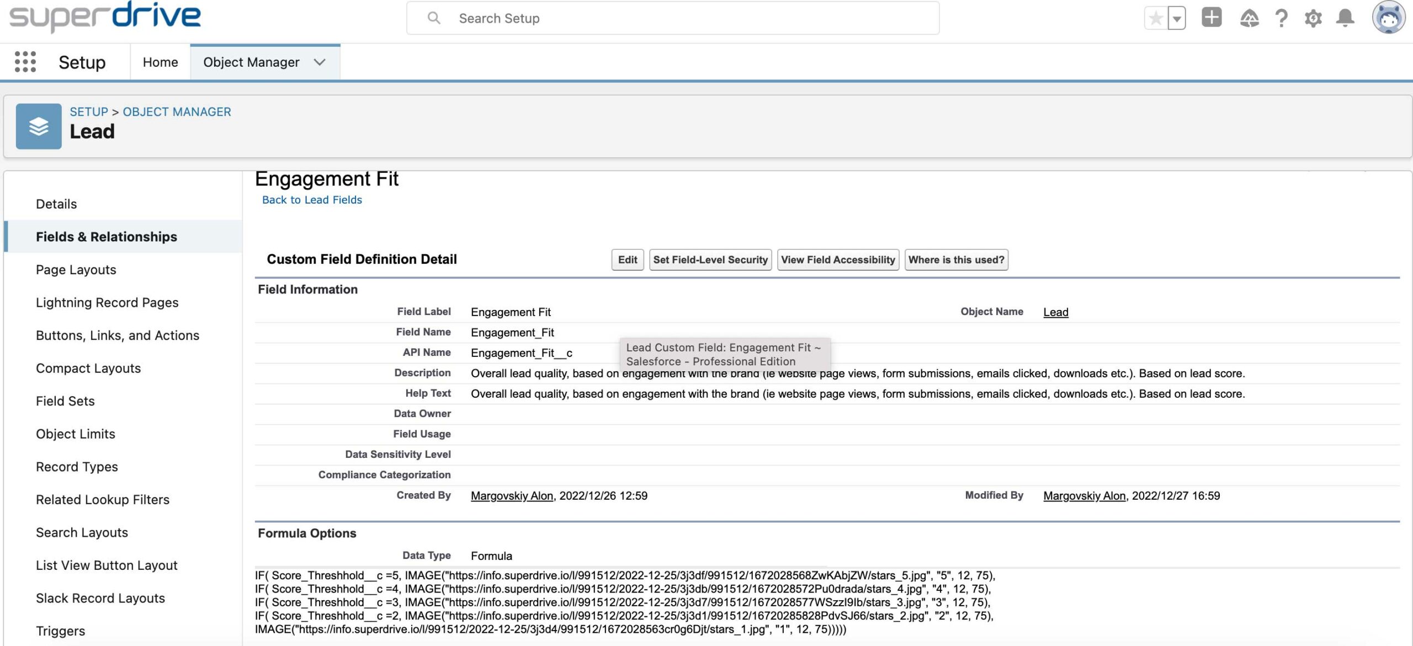
Task: Click the Edit button
Action: point(628,260)
